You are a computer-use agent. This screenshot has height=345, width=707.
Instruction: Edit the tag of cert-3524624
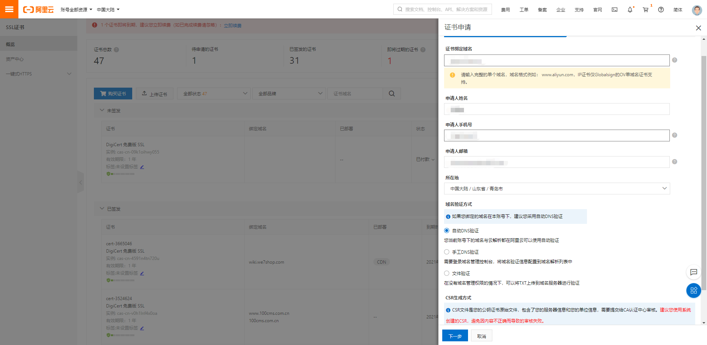point(142,328)
